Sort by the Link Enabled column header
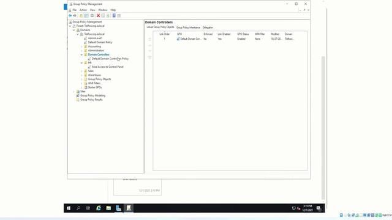The height and width of the screenshot is (220, 392). pyautogui.click(x=224, y=34)
